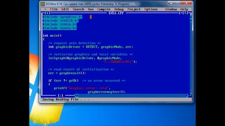Click the window number 1 indicator

pyautogui.click(x=180, y=13)
